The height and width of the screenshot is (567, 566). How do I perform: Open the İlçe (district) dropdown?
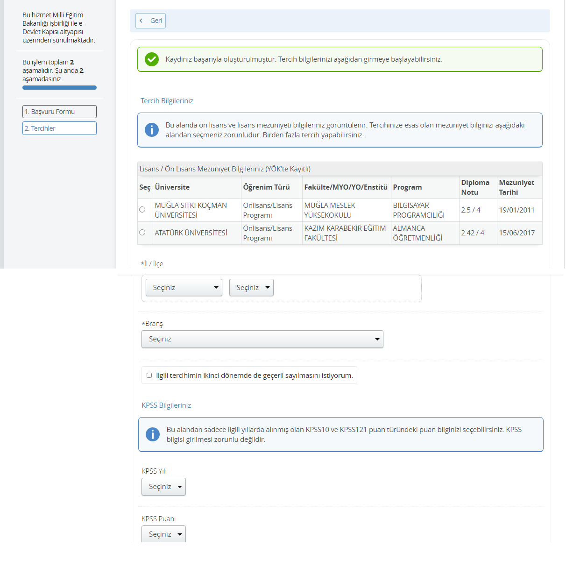tap(251, 288)
